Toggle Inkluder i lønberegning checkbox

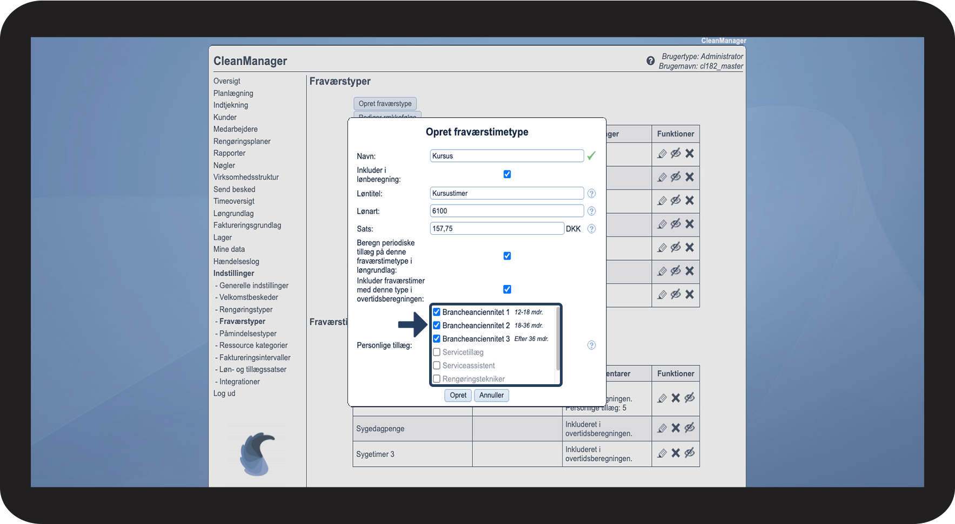(x=507, y=174)
